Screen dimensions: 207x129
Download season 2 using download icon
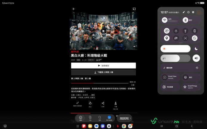pos(115,105)
